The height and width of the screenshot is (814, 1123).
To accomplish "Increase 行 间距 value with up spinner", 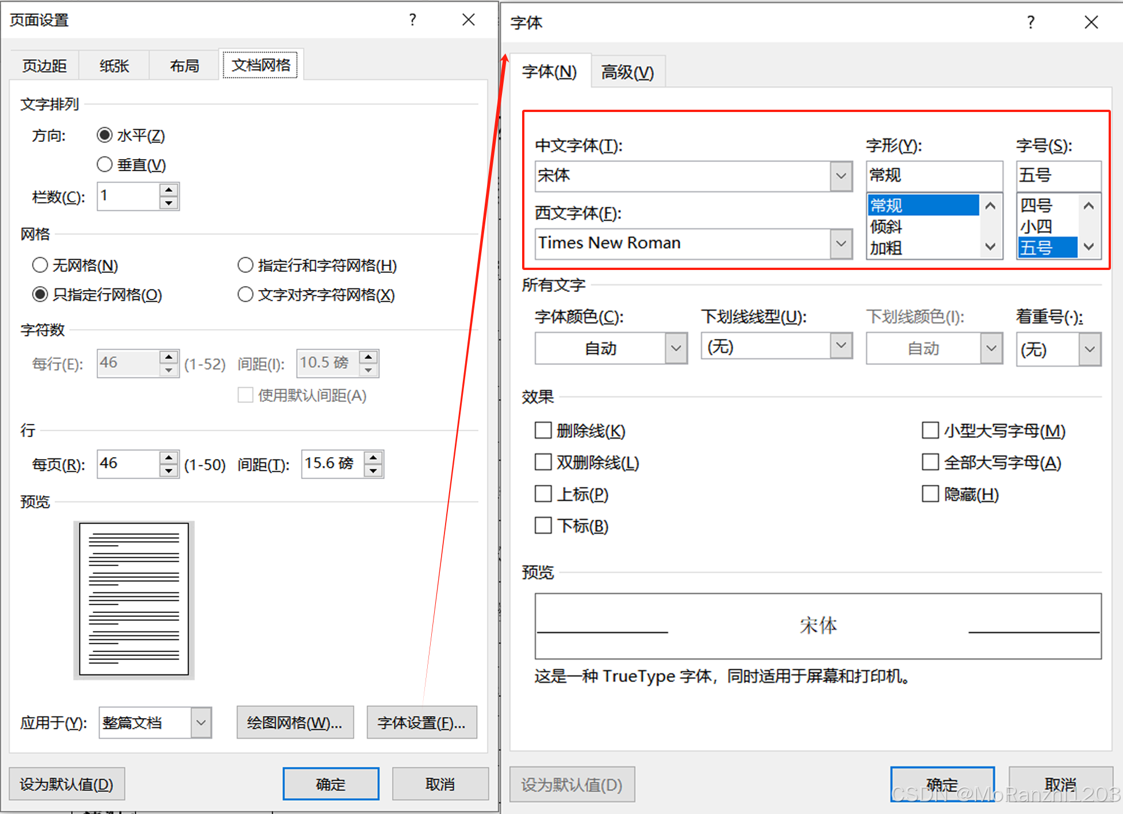I will click(374, 458).
